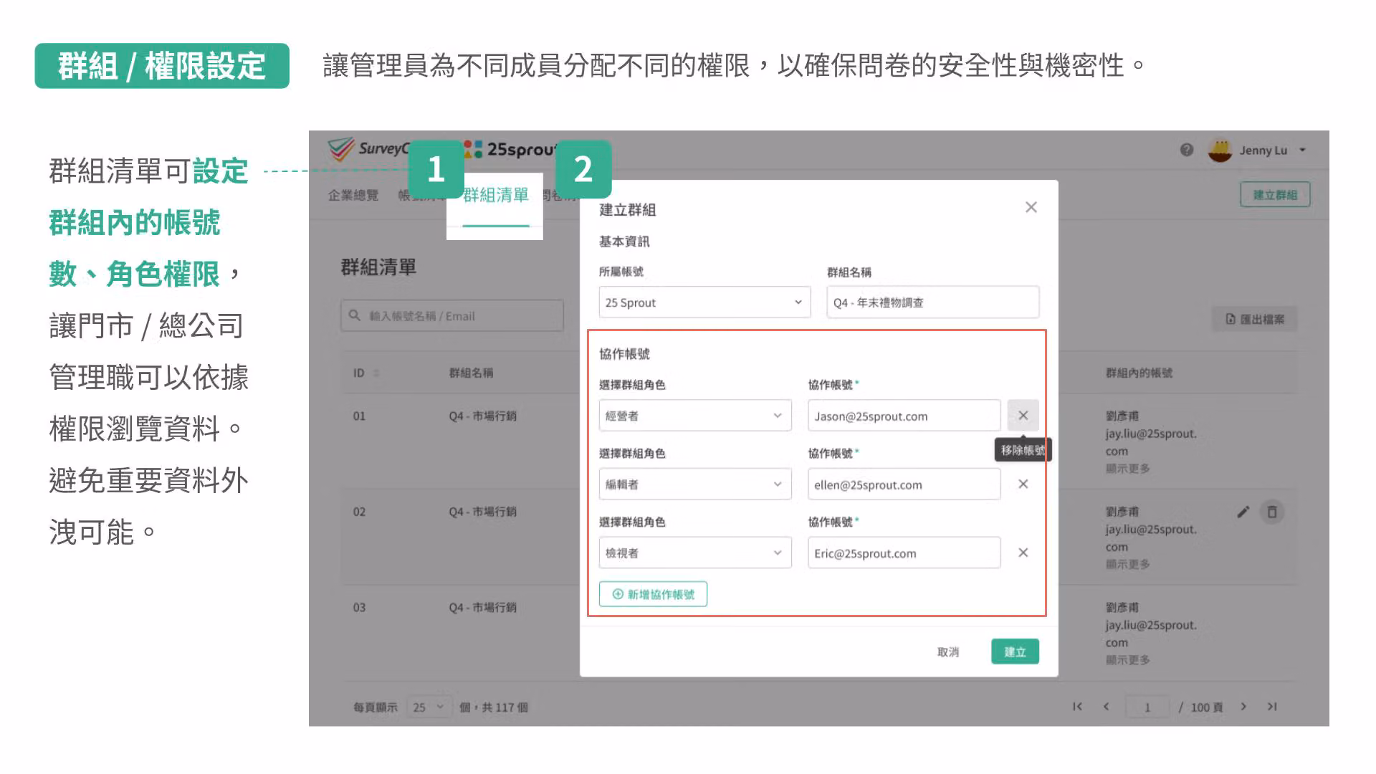Viewport: 1376px width, 774px height.
Task: Click Jenny Lu's avatar picture
Action: point(1220,150)
